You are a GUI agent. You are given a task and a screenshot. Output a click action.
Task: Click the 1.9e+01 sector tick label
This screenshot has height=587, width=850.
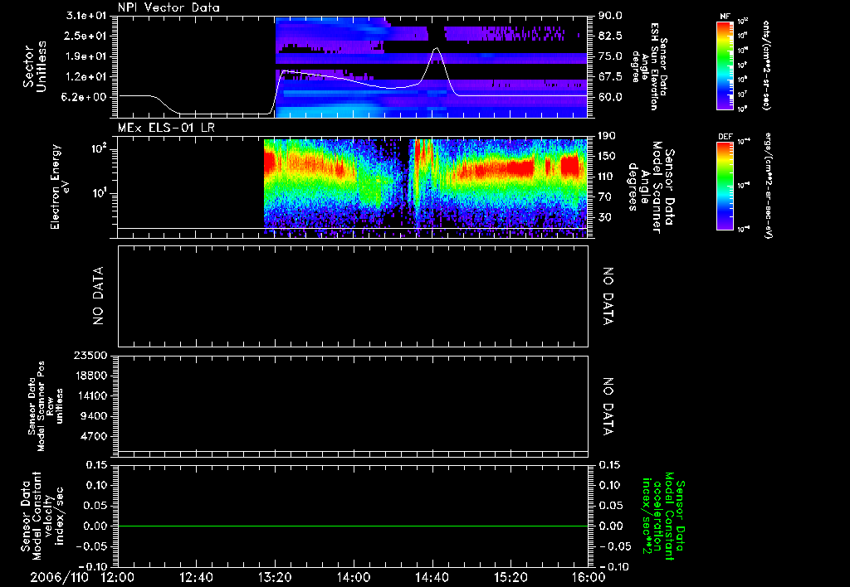[86, 56]
